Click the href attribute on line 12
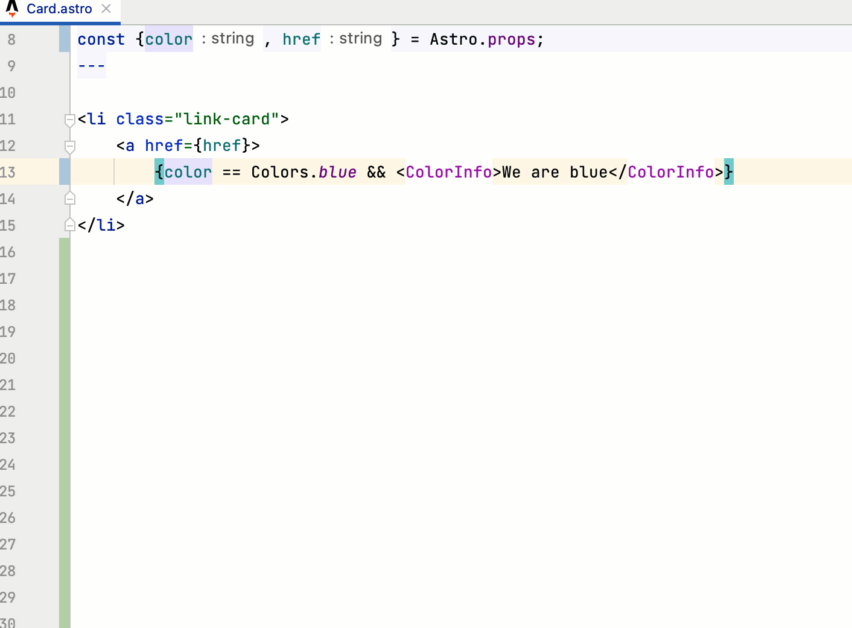The width and height of the screenshot is (852, 628). click(165, 146)
